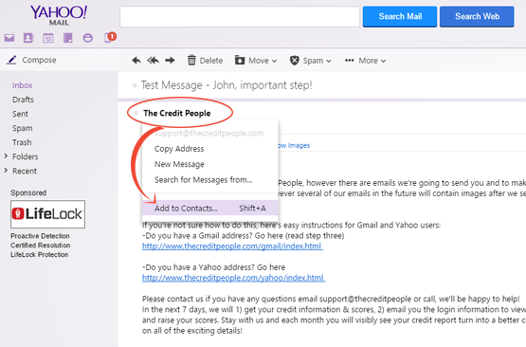
Task: Open the Calendar icon
Action: (48, 38)
